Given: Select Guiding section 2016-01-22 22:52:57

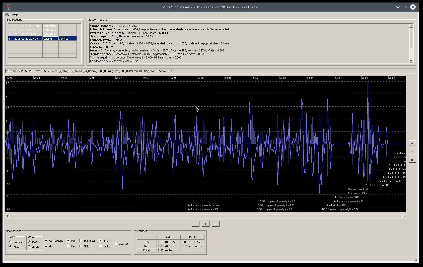Looking at the screenshot, I should point(42,39).
